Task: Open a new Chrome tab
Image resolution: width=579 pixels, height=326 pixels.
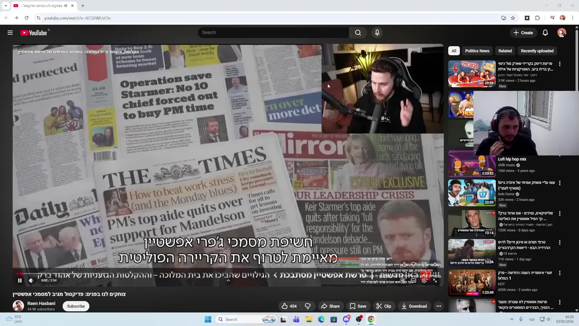Action: (82, 6)
